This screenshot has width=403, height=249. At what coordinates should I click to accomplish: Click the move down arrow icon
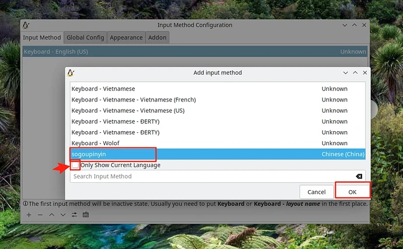click(x=63, y=215)
